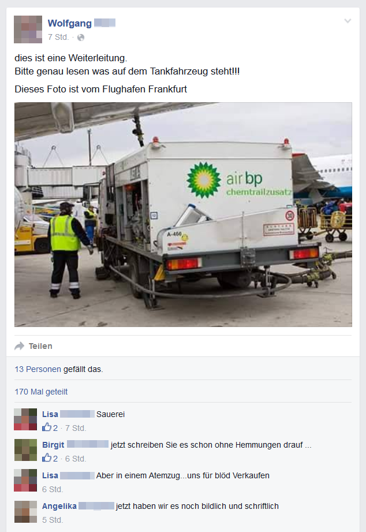
Task: Click Lisa's avatar on the Atemzug comment
Action: [25, 481]
